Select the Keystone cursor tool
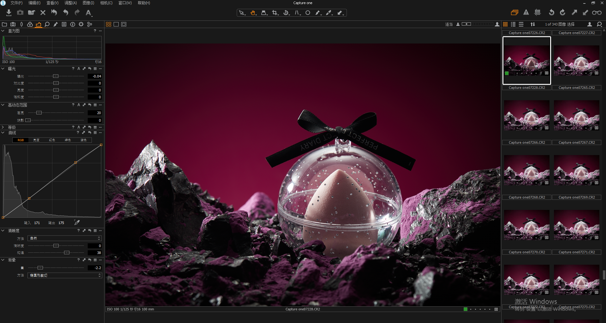The height and width of the screenshot is (323, 606). pyautogui.click(x=264, y=13)
